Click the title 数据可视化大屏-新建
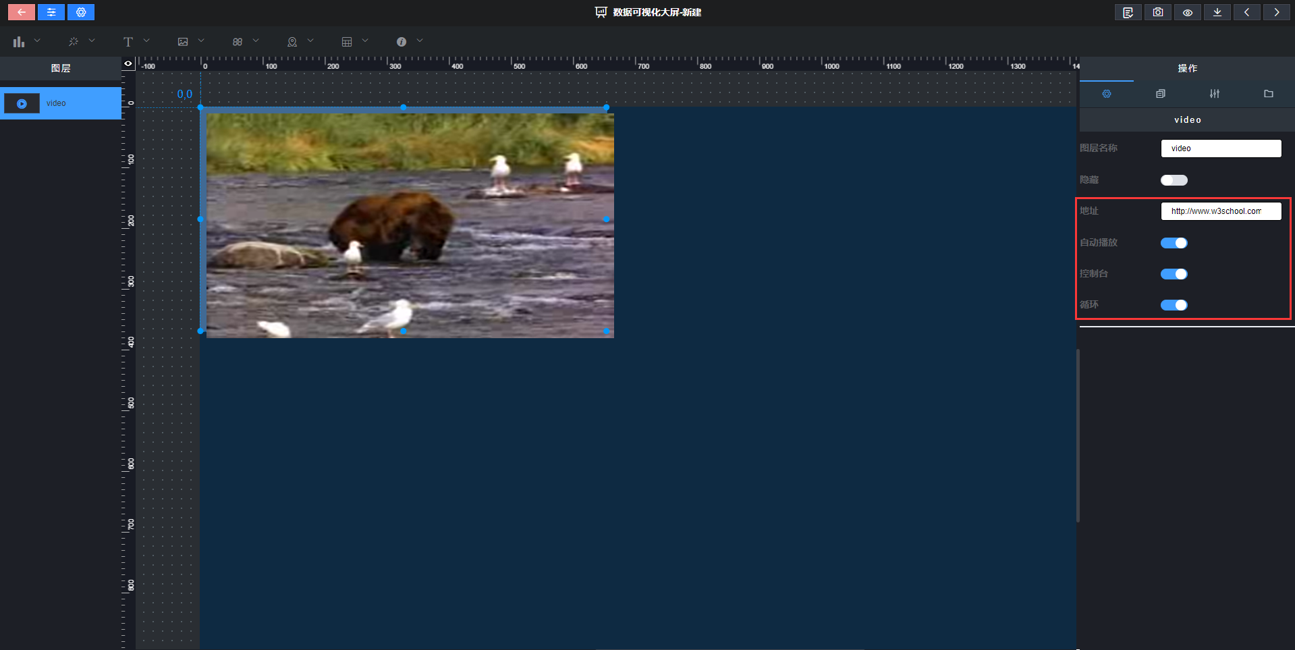Viewport: 1295px width, 650px height. pos(657,12)
